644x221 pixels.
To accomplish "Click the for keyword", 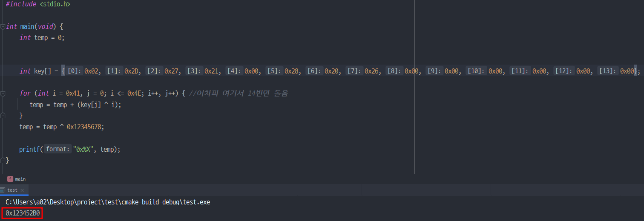I will coord(25,93).
